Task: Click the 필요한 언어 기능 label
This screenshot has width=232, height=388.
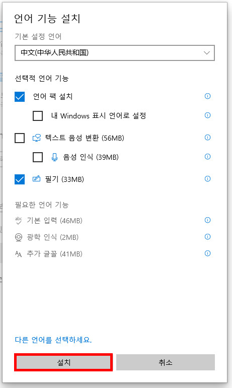Action: tap(41, 205)
